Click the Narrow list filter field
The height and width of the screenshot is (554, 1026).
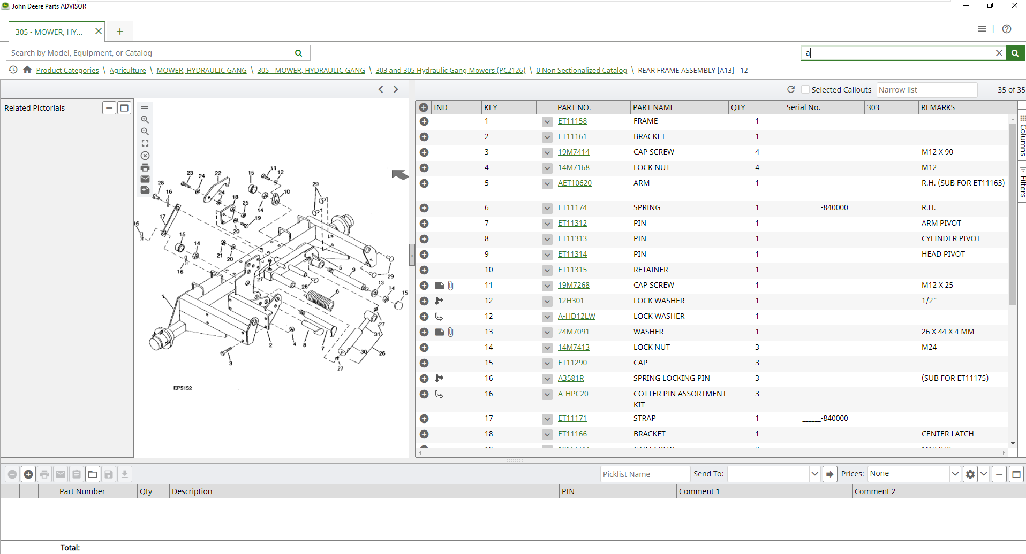tap(926, 90)
